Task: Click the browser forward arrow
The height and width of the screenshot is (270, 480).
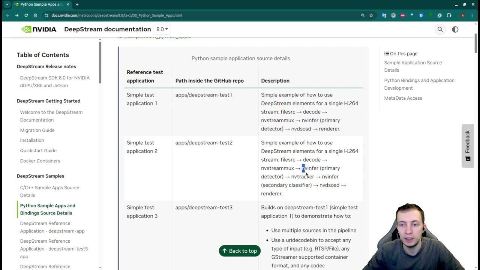Action: (x=17, y=15)
